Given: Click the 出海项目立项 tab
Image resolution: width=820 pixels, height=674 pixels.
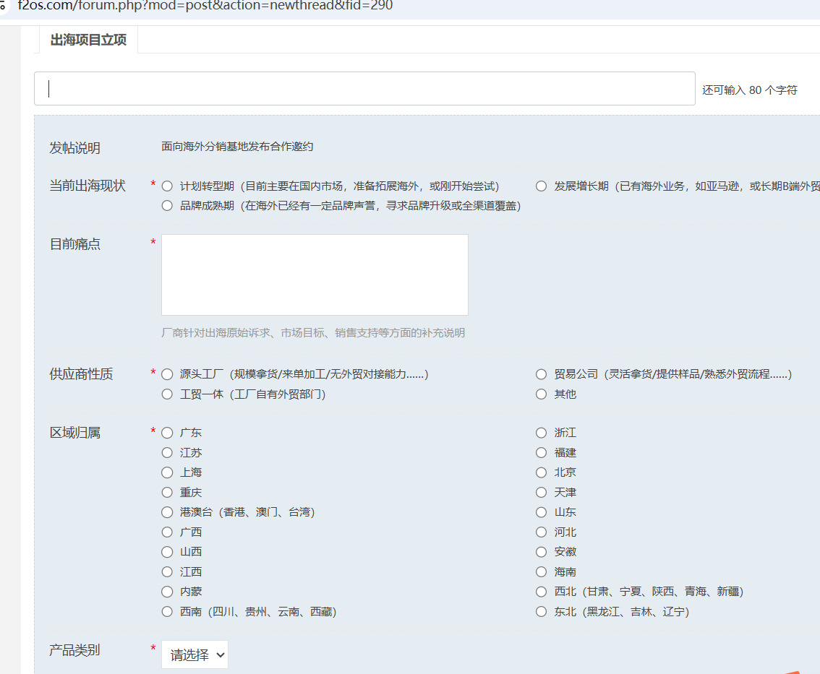Looking at the screenshot, I should coord(88,40).
